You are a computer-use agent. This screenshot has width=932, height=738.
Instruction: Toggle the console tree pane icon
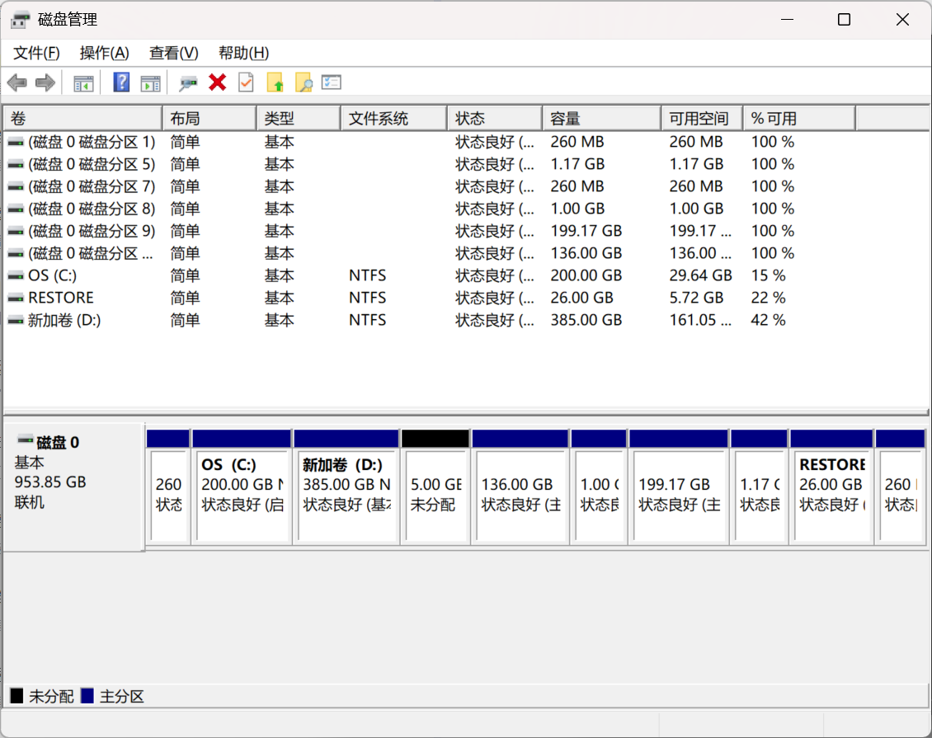click(x=83, y=83)
